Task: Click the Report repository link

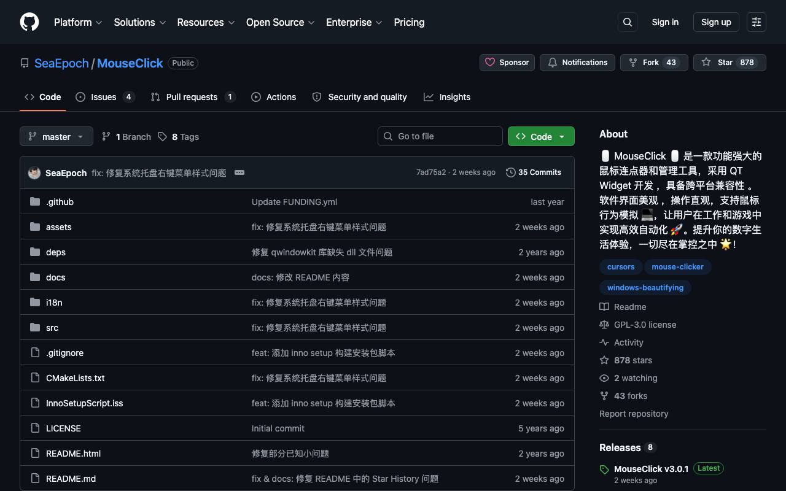Action: pyautogui.click(x=634, y=414)
